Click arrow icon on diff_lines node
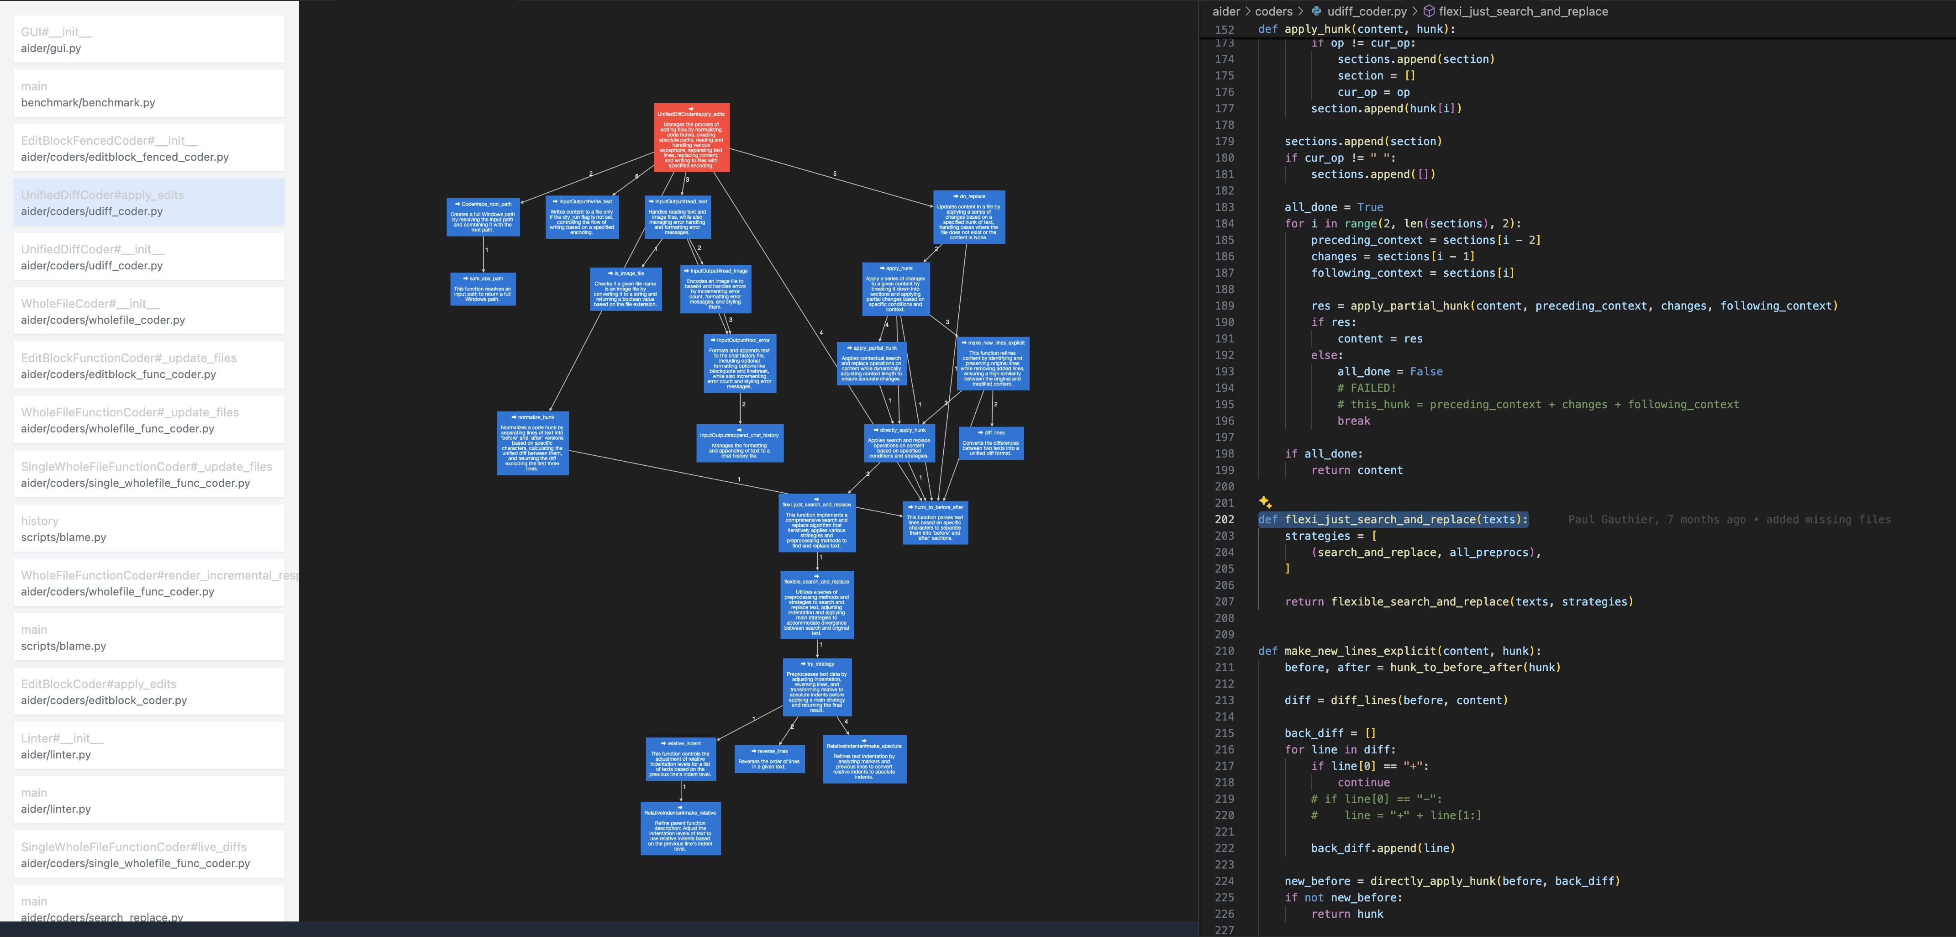This screenshot has height=937, width=1956. 980,433
